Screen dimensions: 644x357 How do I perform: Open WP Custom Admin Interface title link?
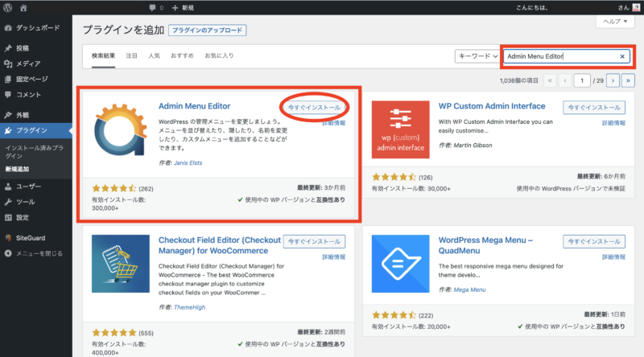492,106
